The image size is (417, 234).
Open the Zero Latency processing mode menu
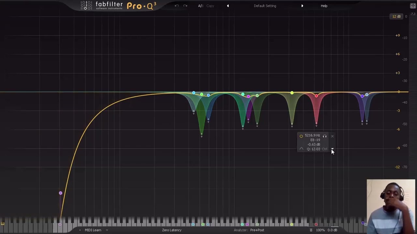click(x=172, y=230)
